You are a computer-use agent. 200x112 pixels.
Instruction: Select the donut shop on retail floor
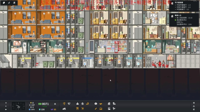coord(37,47)
